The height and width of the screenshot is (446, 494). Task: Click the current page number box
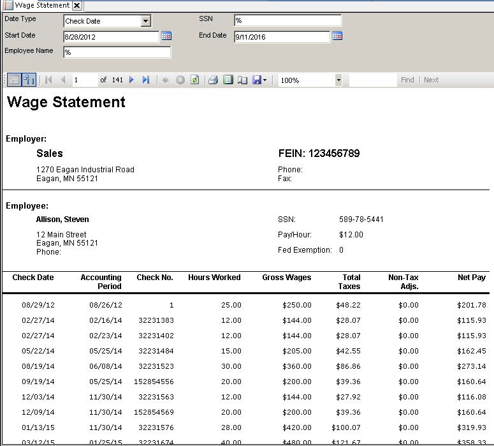tap(85, 80)
